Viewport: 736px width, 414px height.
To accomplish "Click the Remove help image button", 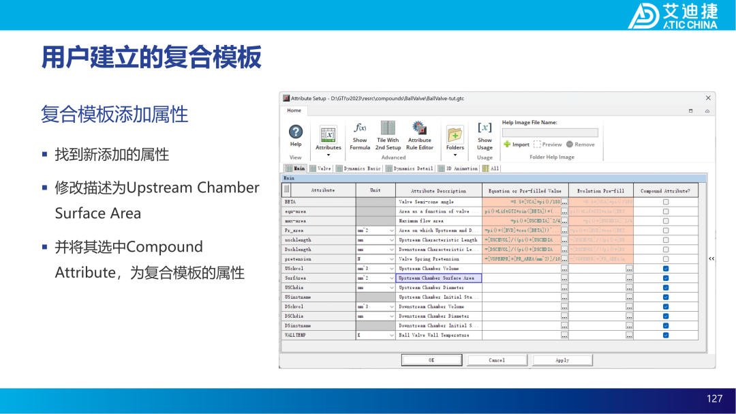I will (x=580, y=145).
